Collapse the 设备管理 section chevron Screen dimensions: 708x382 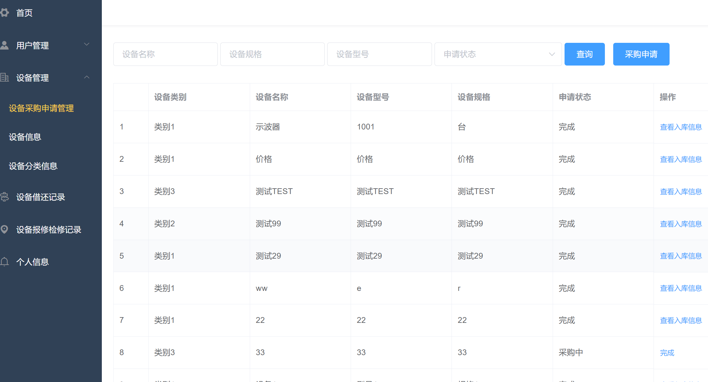[x=86, y=77]
